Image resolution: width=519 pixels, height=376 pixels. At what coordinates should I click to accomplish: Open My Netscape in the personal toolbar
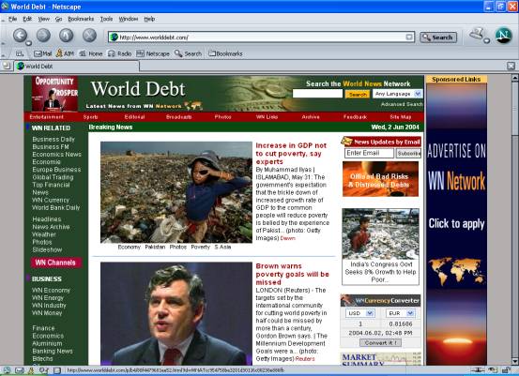coord(153,53)
